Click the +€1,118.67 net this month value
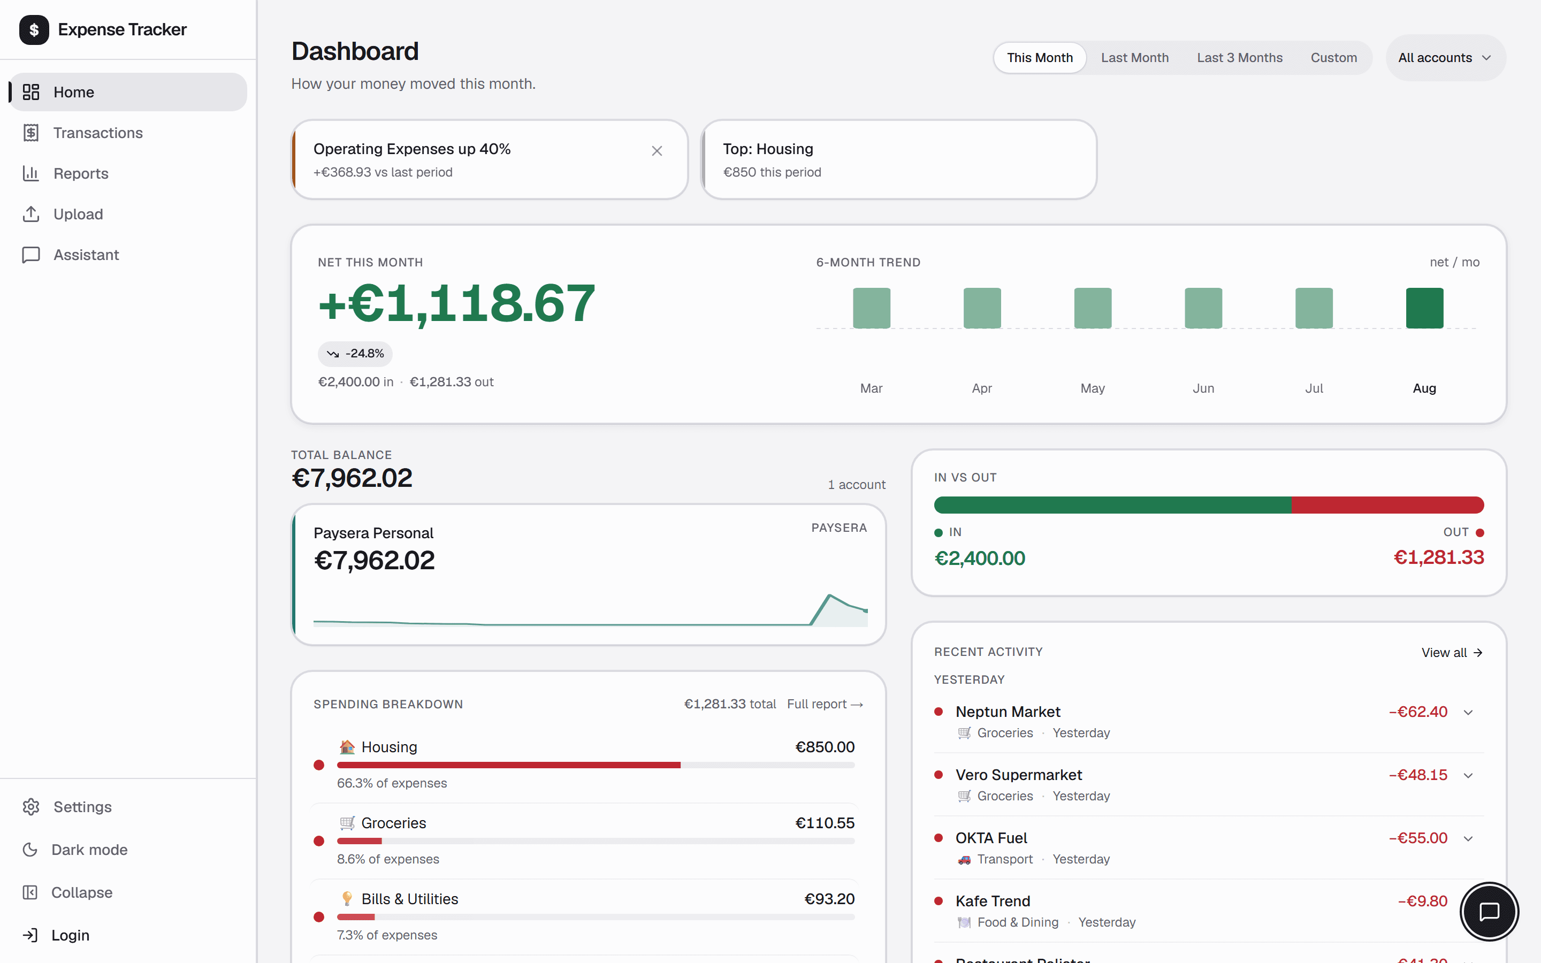 456,303
